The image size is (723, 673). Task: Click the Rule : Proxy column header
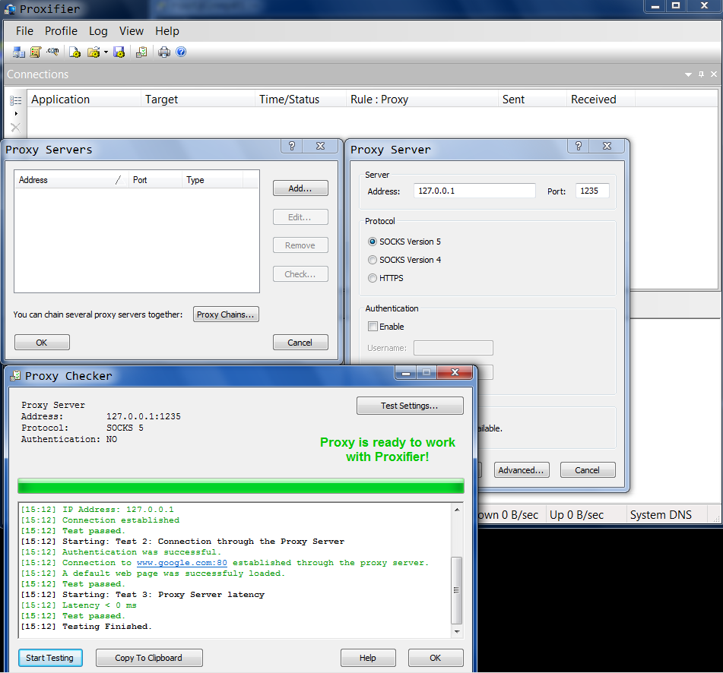click(x=423, y=100)
